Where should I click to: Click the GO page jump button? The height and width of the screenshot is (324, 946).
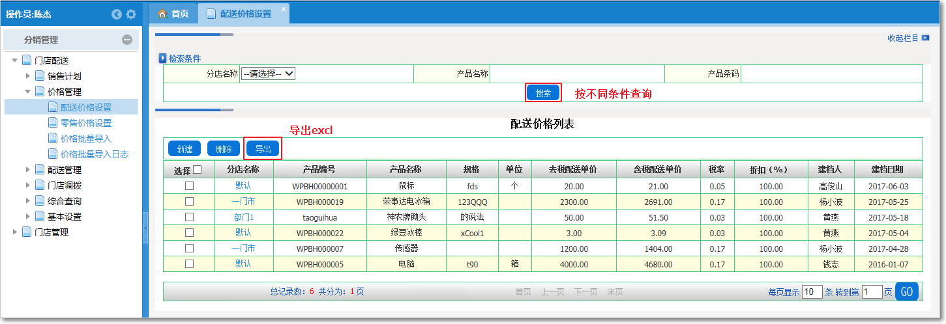(906, 292)
